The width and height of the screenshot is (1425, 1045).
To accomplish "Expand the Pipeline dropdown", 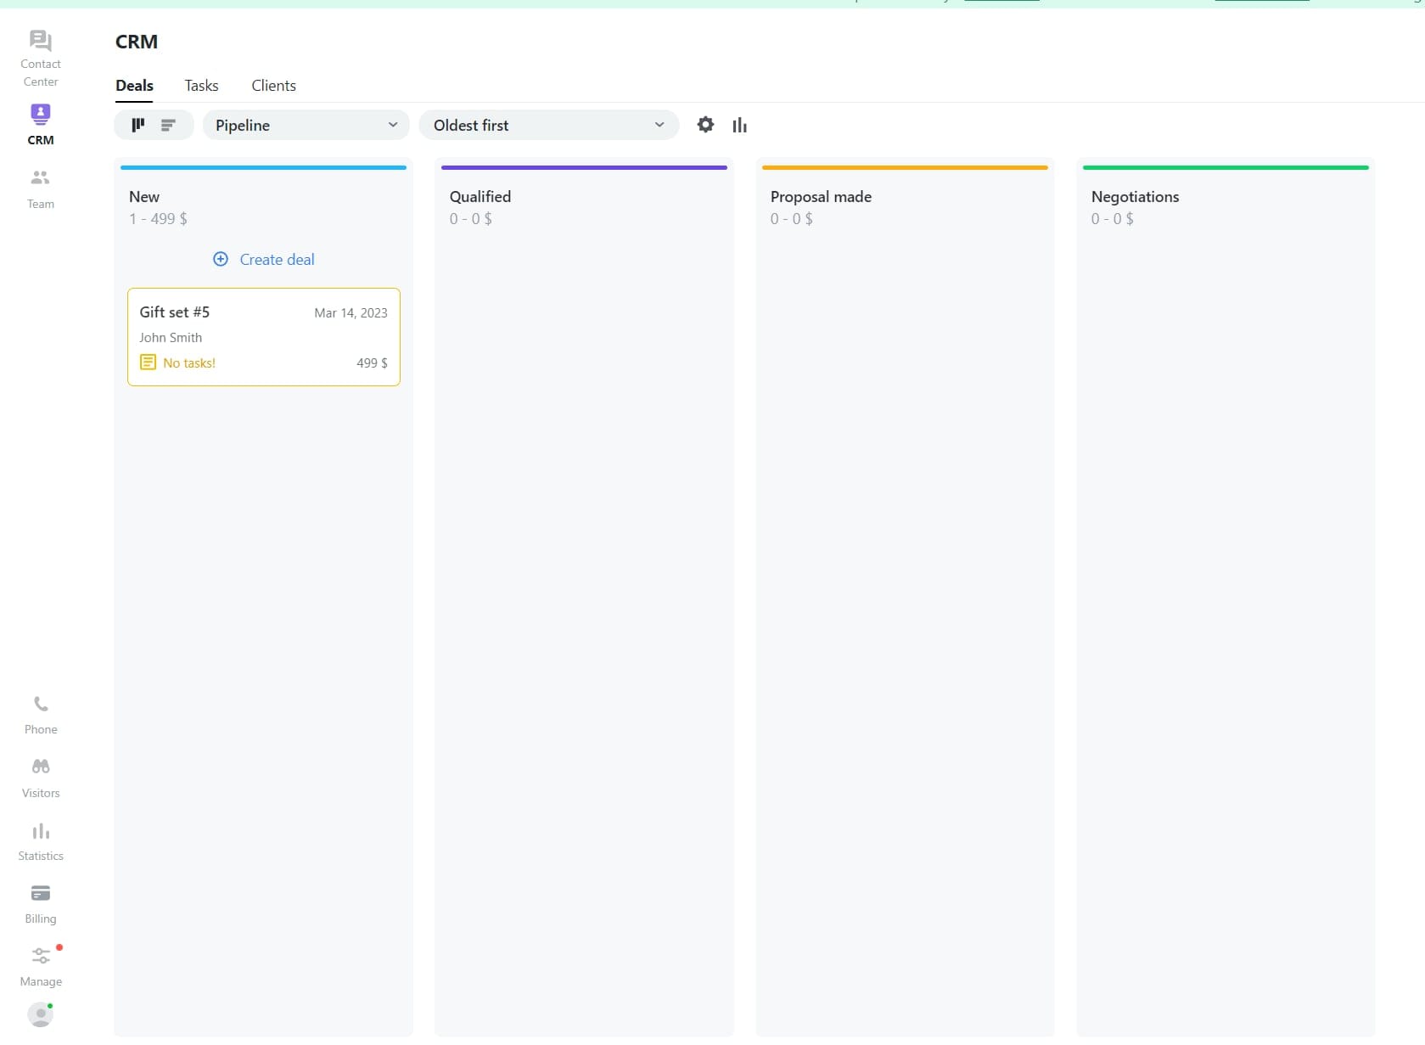I will coord(306,126).
